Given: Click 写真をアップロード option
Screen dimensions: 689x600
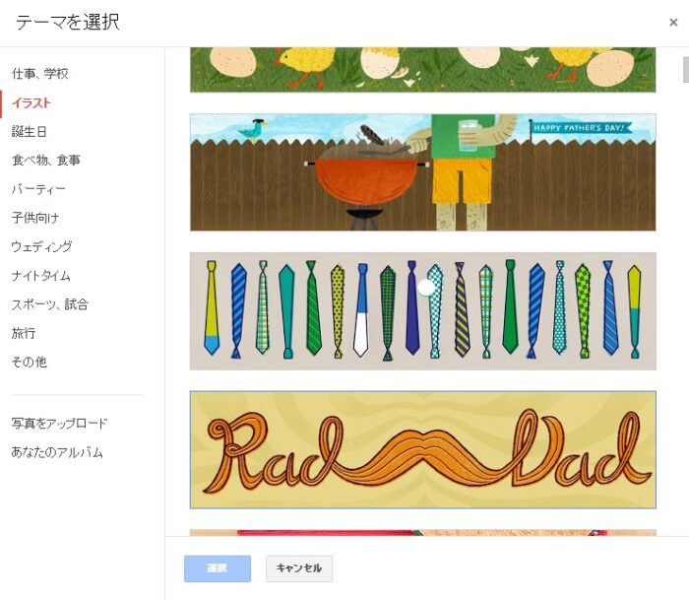Looking at the screenshot, I should 59,424.
